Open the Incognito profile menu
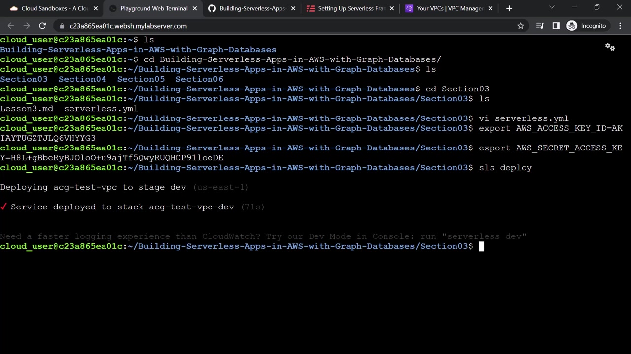 tap(587, 26)
